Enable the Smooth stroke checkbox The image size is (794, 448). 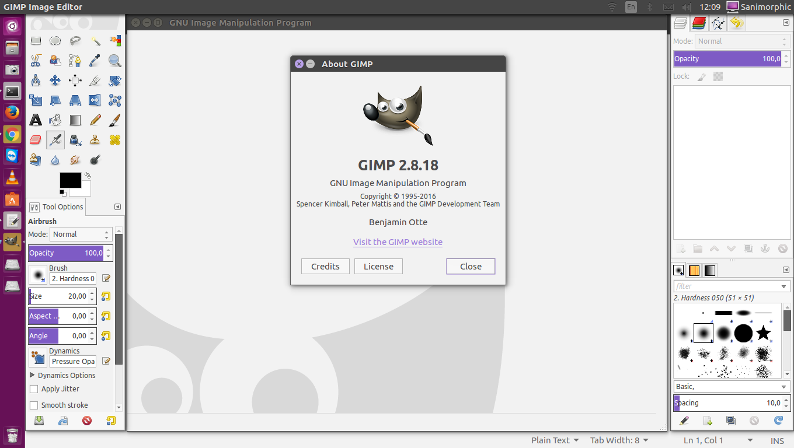[x=34, y=405]
